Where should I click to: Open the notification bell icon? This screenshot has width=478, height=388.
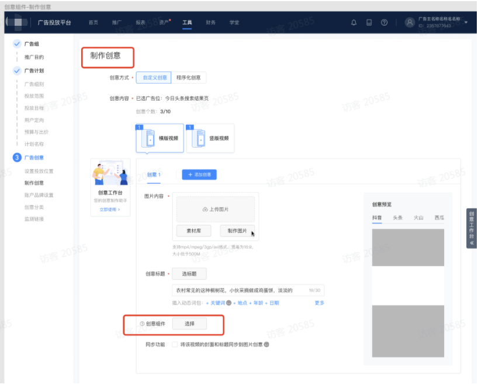(354, 22)
